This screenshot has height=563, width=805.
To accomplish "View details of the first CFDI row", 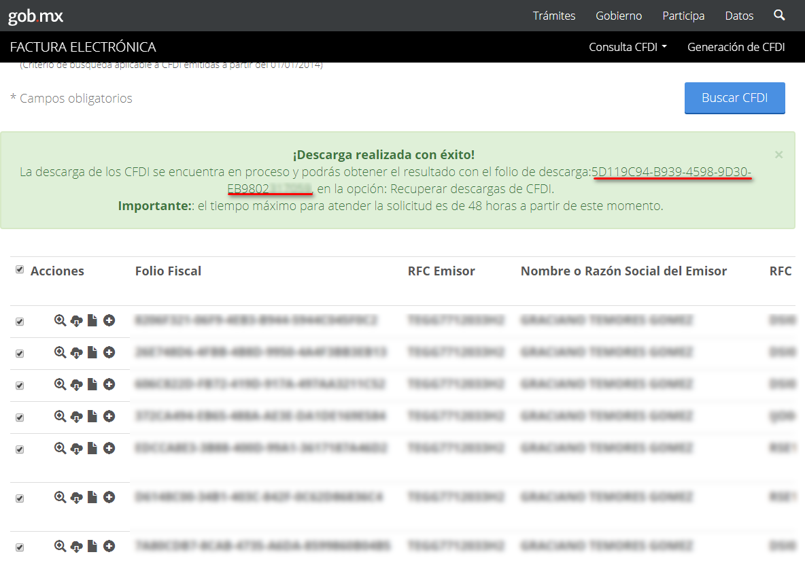I will coord(60,320).
